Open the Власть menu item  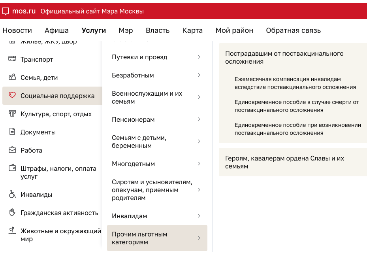(158, 30)
